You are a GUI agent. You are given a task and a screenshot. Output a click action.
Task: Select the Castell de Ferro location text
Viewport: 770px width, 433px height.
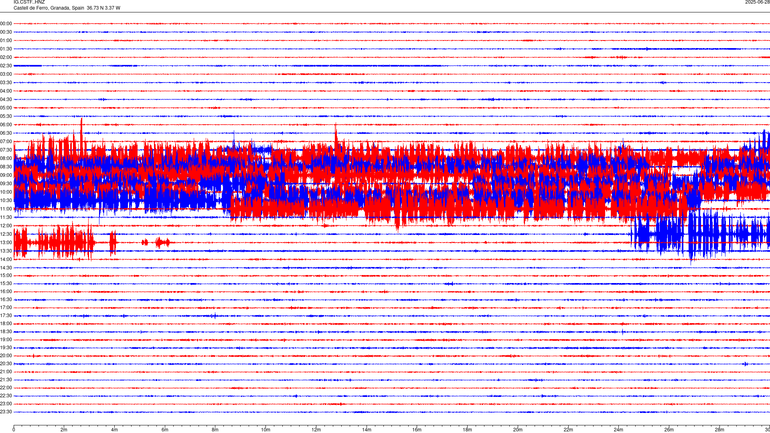click(x=67, y=8)
